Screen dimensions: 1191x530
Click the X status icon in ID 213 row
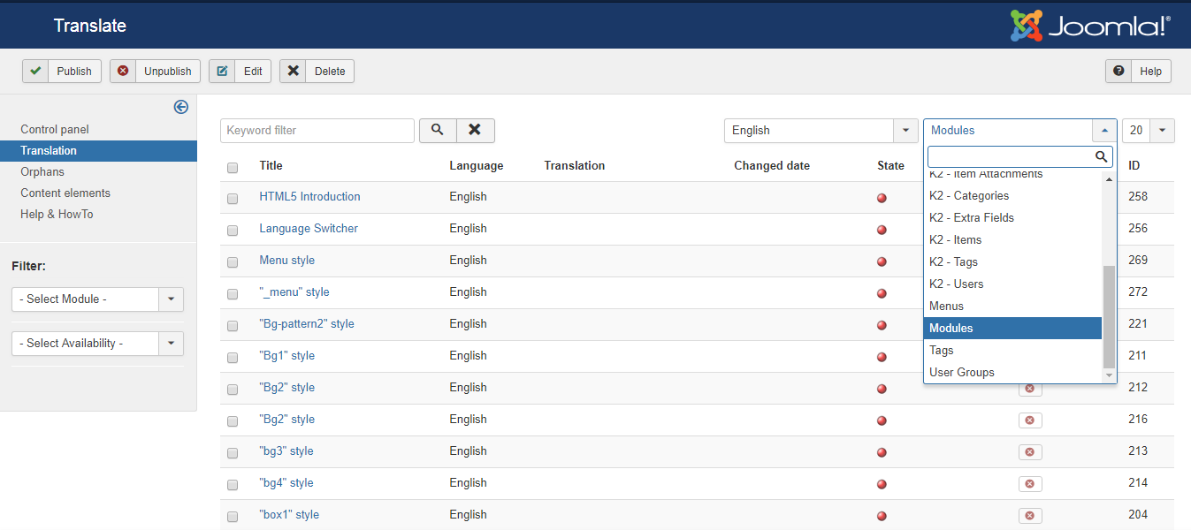click(x=1030, y=452)
